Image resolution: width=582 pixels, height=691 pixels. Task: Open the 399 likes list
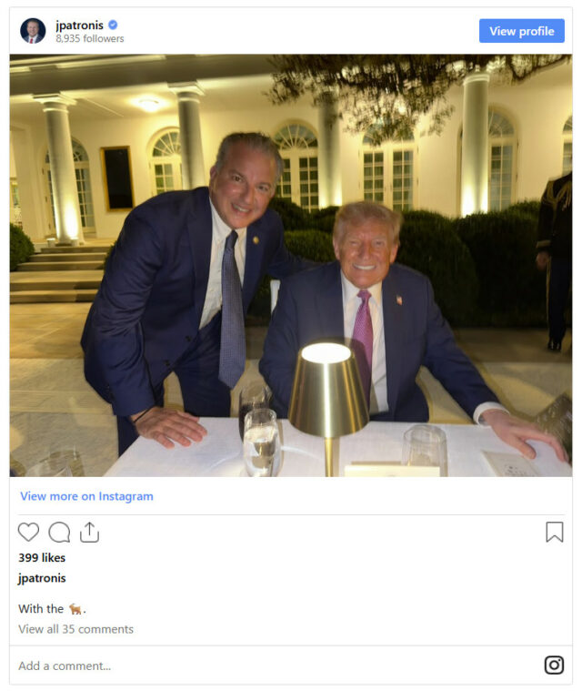pos(42,557)
